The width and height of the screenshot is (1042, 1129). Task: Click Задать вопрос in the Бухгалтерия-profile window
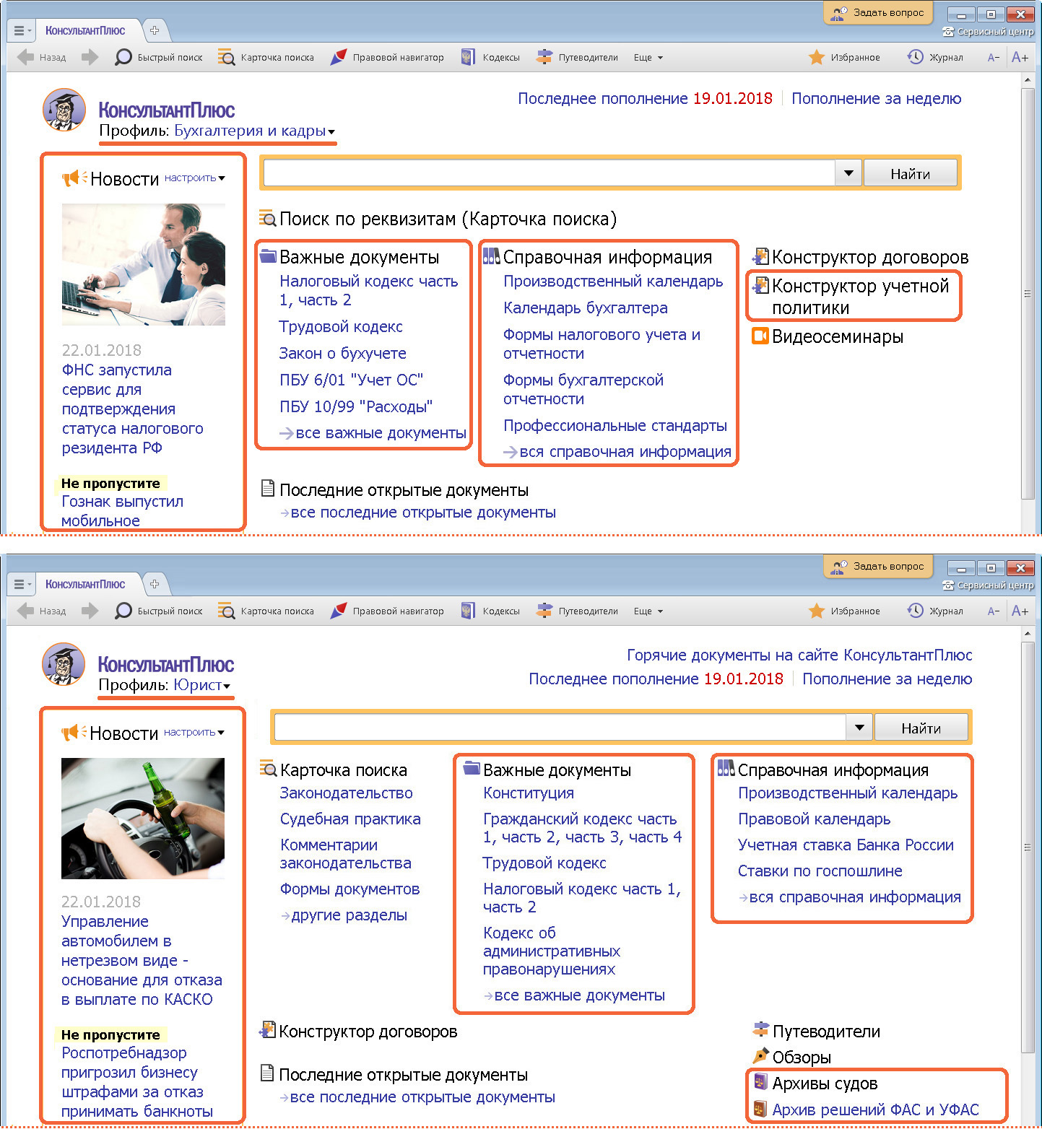pyautogui.click(x=878, y=13)
